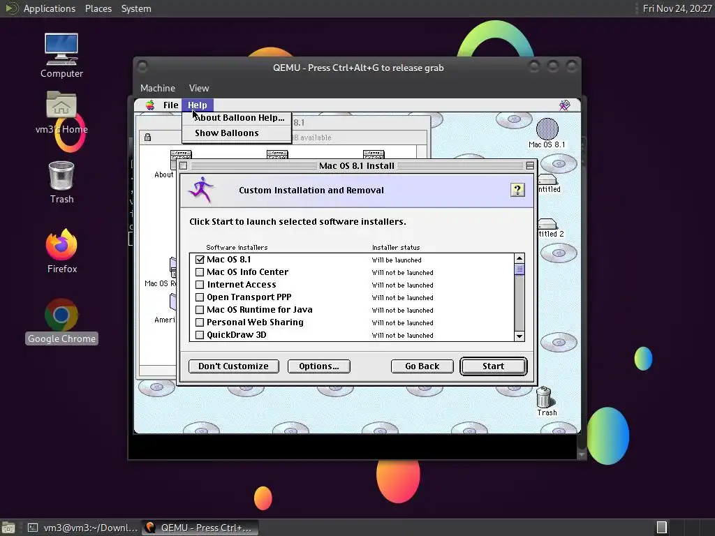Viewport: 715px width, 536px height.
Task: Click the Don't Customize button
Action: coord(233,366)
